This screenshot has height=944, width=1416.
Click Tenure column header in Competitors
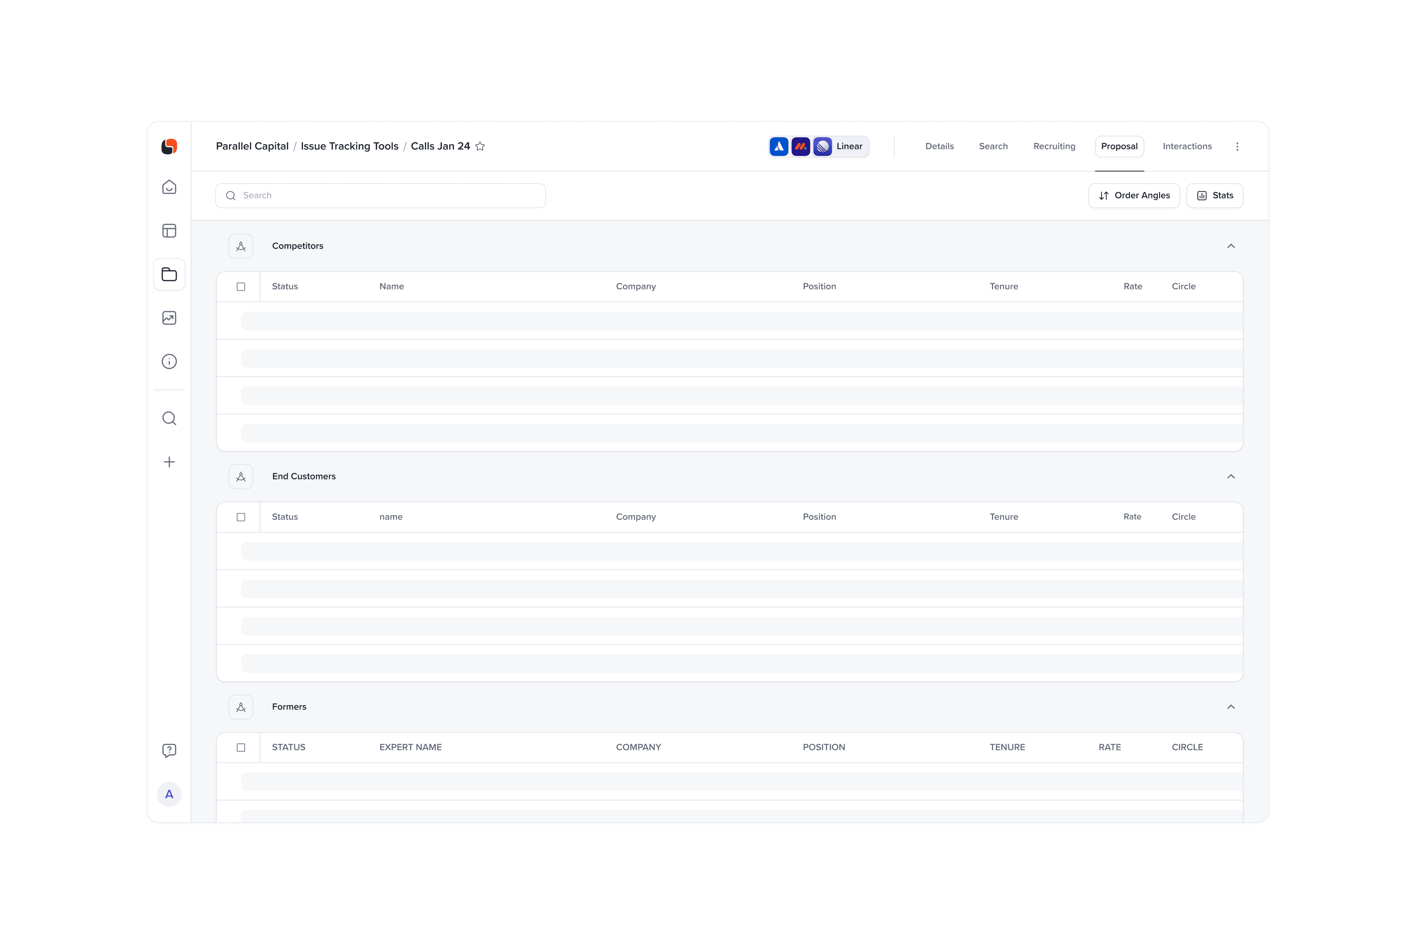1004,287
